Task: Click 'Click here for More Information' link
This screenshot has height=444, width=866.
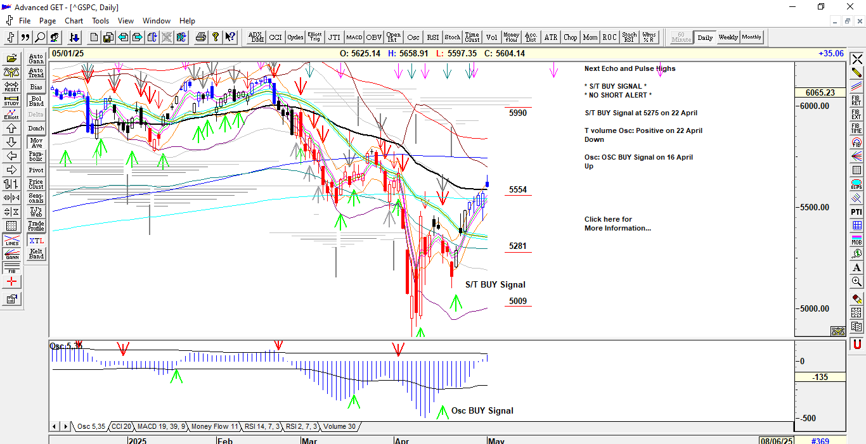Action: [617, 224]
